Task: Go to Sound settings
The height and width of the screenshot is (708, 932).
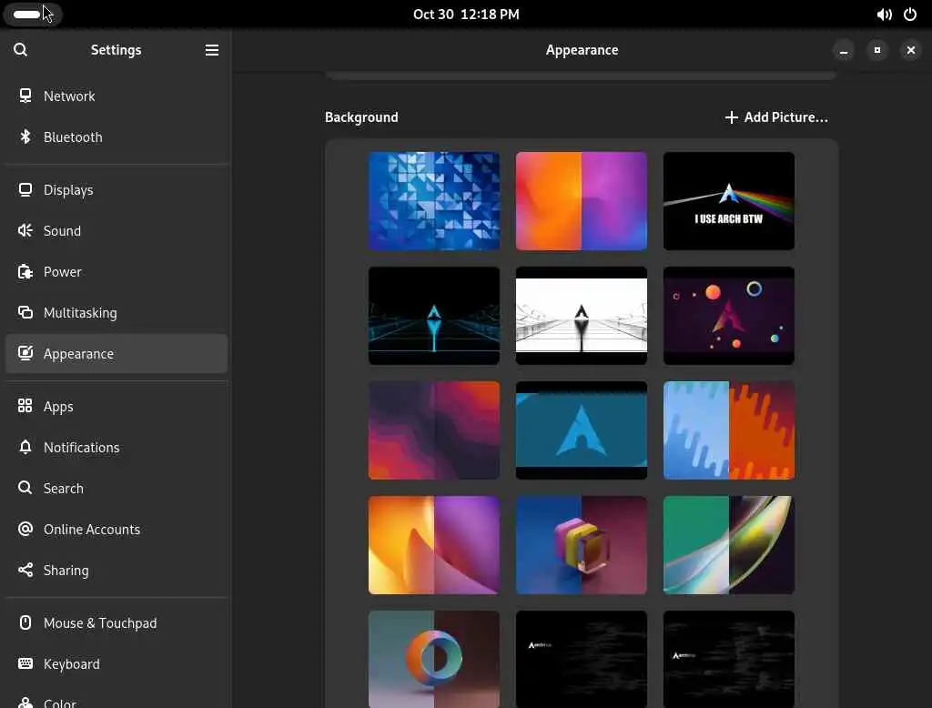Action: 116,230
